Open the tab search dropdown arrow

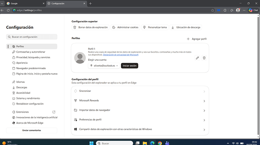pyautogui.click(x=2, y=3)
